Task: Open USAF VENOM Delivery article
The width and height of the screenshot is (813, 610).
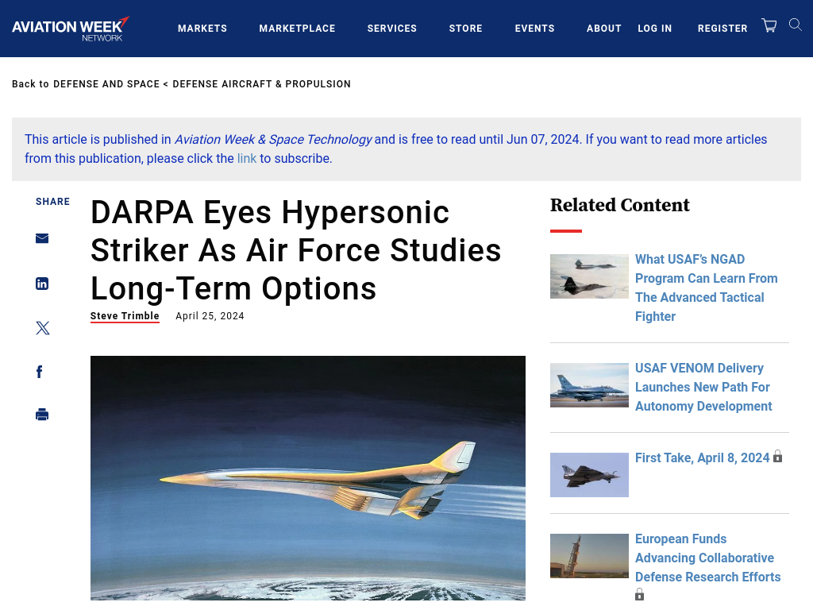Action: pos(703,387)
